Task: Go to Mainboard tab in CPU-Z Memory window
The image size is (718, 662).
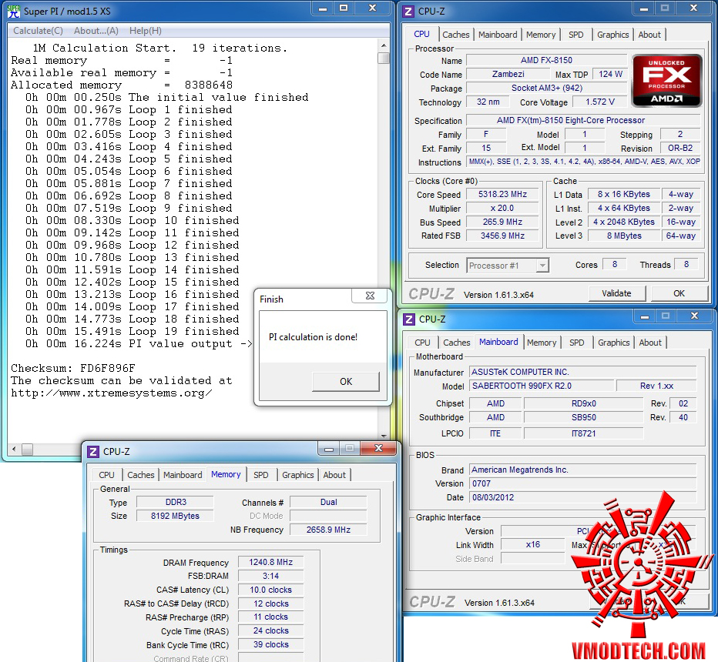Action: pos(183,476)
